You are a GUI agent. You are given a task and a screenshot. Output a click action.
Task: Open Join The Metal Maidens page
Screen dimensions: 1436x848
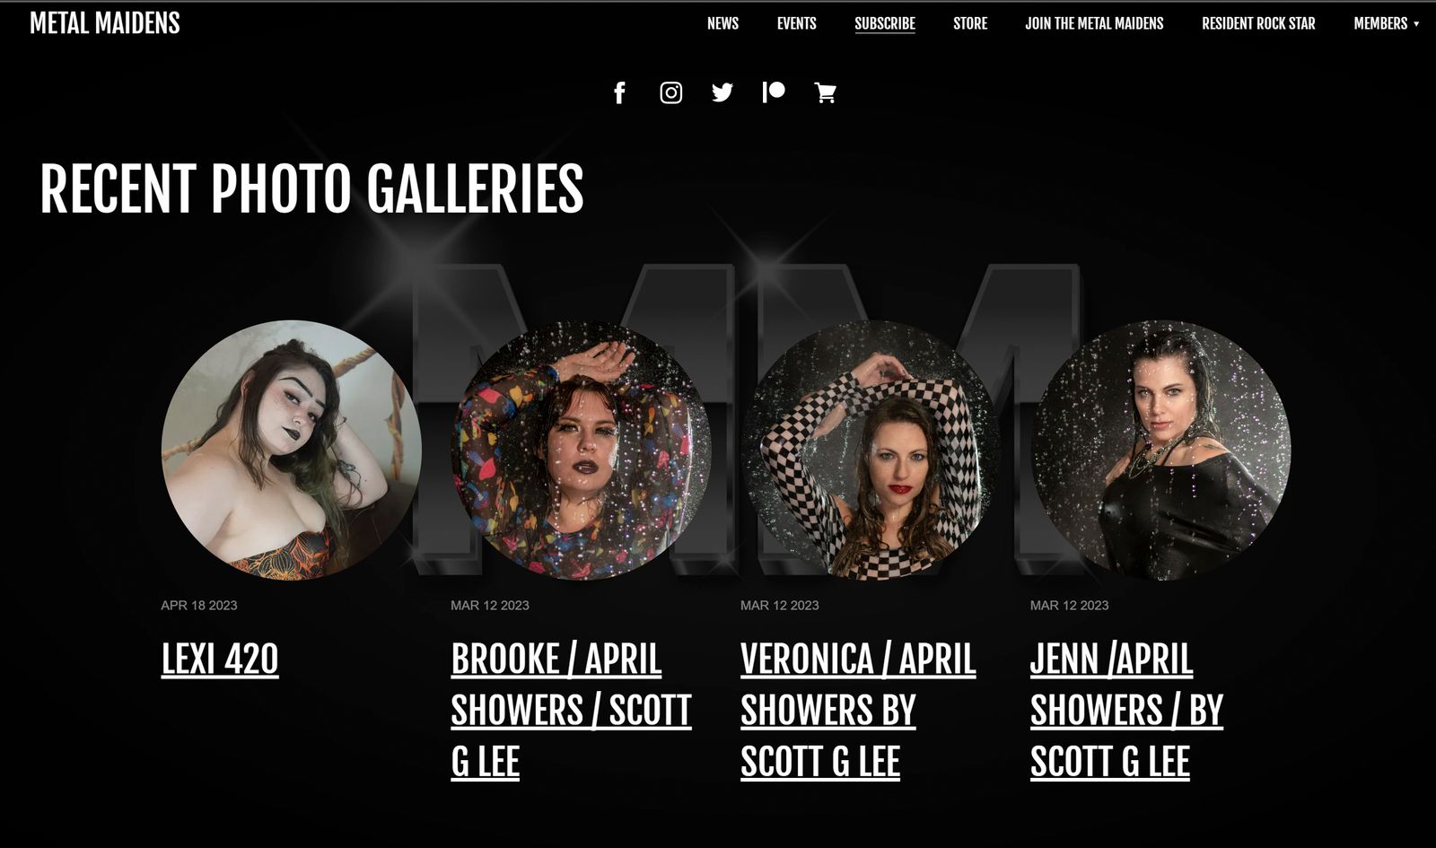[1094, 23]
